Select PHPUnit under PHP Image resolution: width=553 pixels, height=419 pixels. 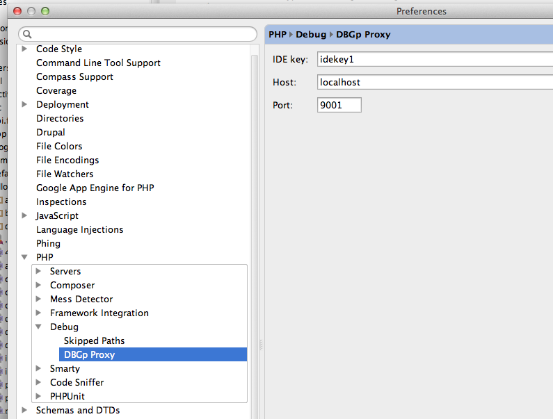coord(67,397)
